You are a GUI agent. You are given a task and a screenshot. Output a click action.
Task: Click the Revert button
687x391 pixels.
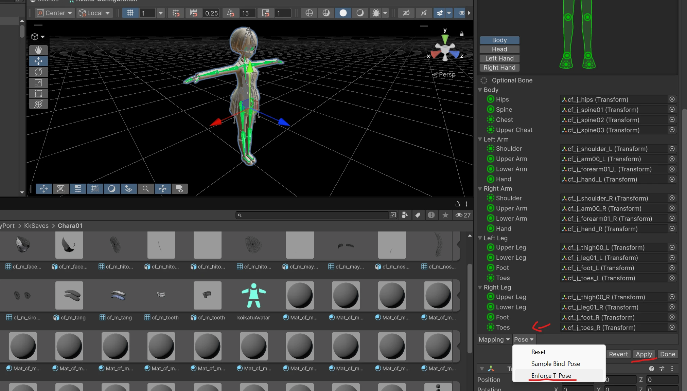click(x=618, y=354)
